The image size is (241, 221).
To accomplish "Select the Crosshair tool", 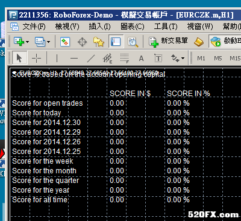I will point(36,59).
